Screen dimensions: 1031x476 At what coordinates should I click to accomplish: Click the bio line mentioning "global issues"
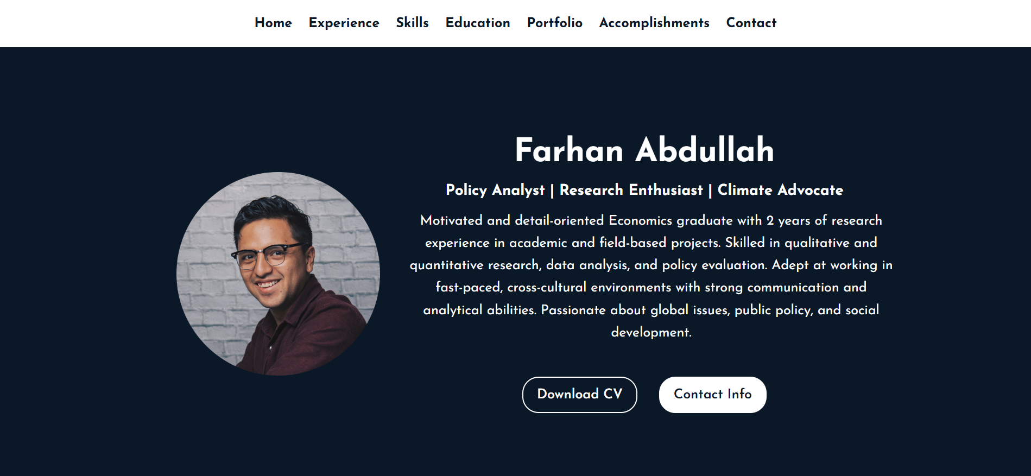651,310
